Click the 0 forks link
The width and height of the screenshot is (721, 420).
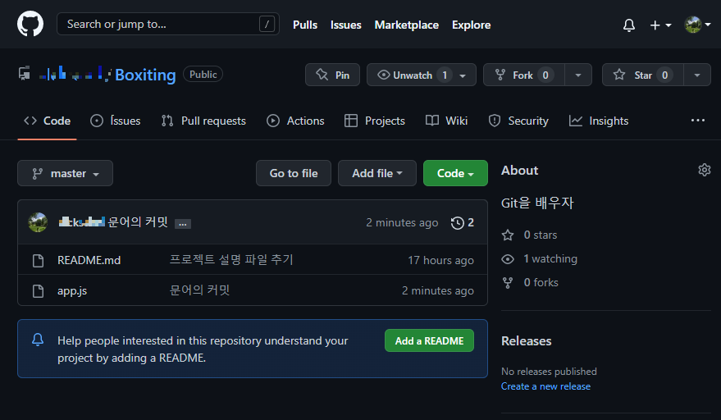tap(530, 282)
